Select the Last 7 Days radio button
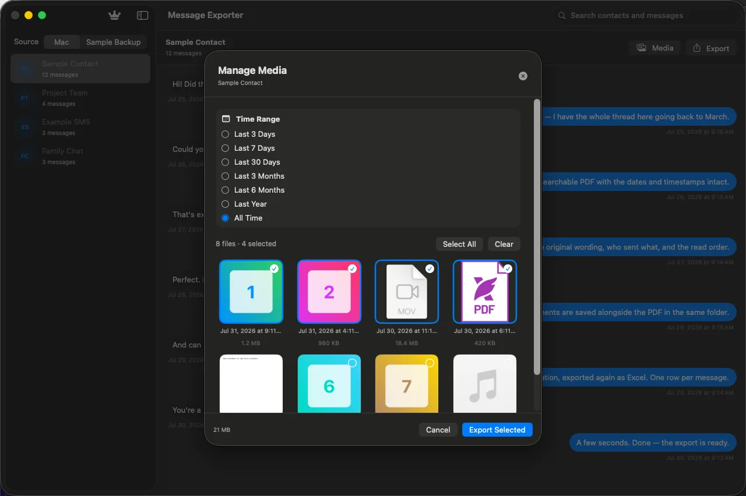The width and height of the screenshot is (746, 496). (x=226, y=148)
